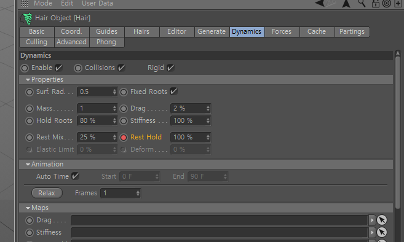The image size is (404, 242).
Task: Switch to the Basic tab
Action: coord(36,32)
